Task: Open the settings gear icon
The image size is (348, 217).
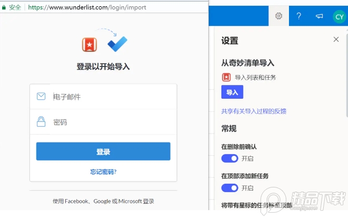Action: (279, 16)
